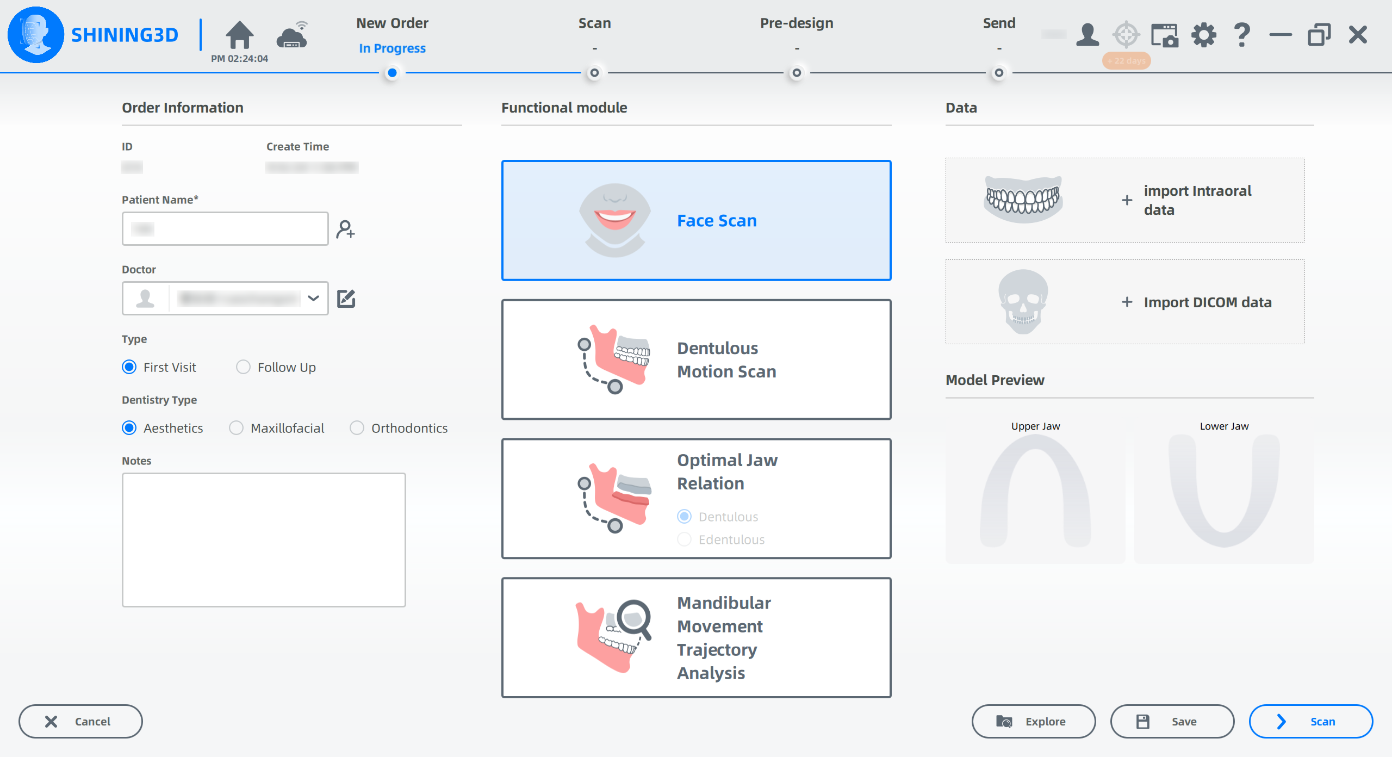This screenshot has width=1392, height=757.
Task: Select Mandibular Movement Trajectory Analysis module
Action: pyautogui.click(x=696, y=637)
